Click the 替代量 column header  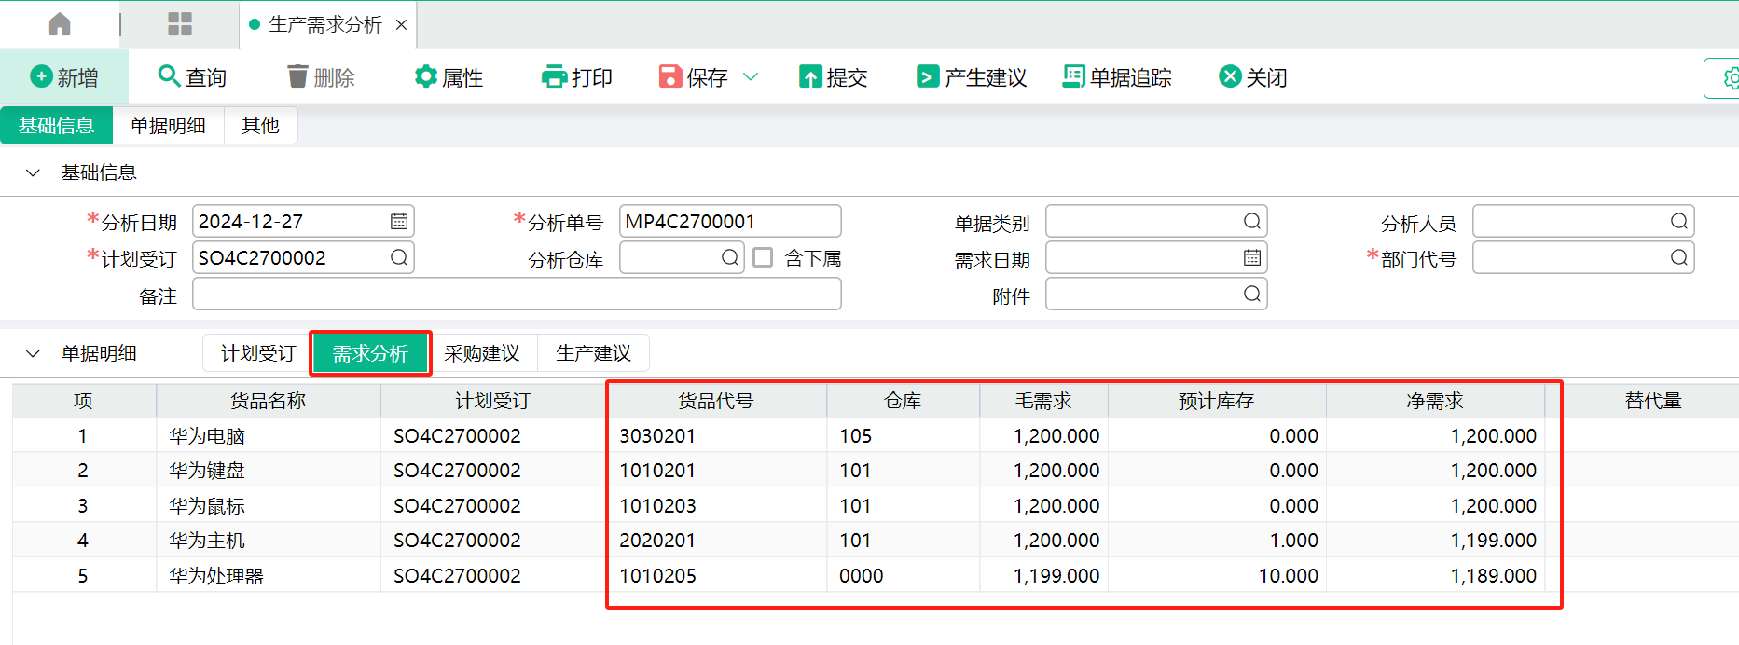(1653, 401)
